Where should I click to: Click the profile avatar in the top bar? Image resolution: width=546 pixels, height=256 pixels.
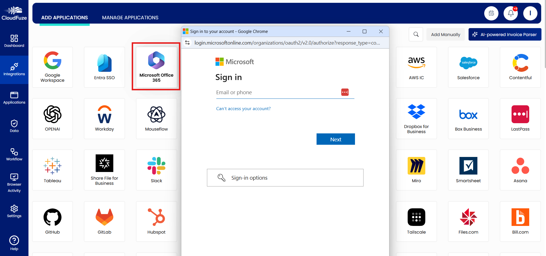[x=530, y=13]
